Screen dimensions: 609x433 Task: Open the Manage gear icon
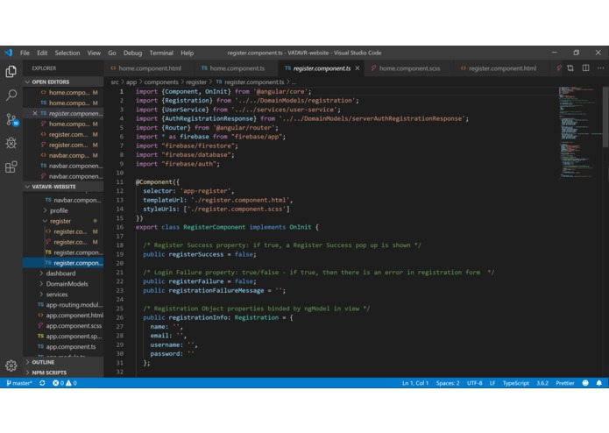coord(11,366)
